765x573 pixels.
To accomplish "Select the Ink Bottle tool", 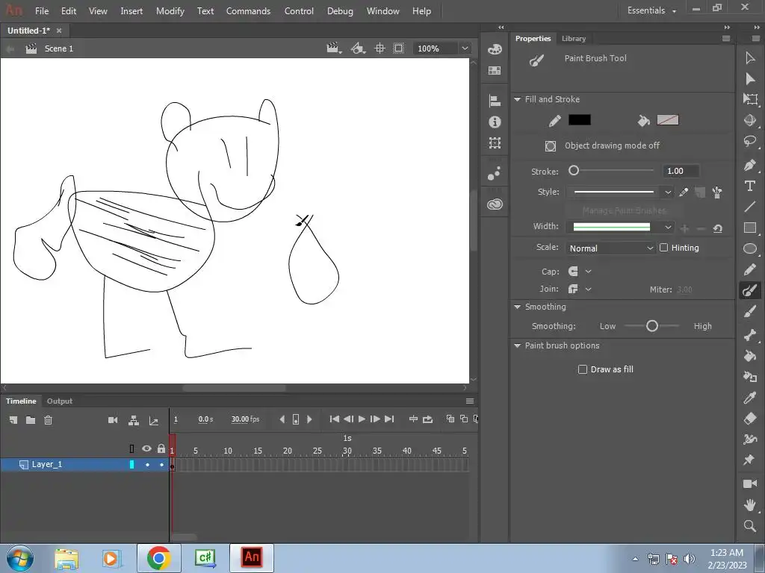I will (x=750, y=377).
